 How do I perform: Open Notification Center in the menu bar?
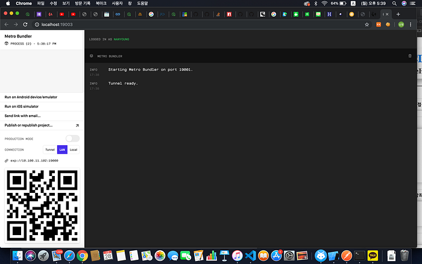[x=412, y=3]
